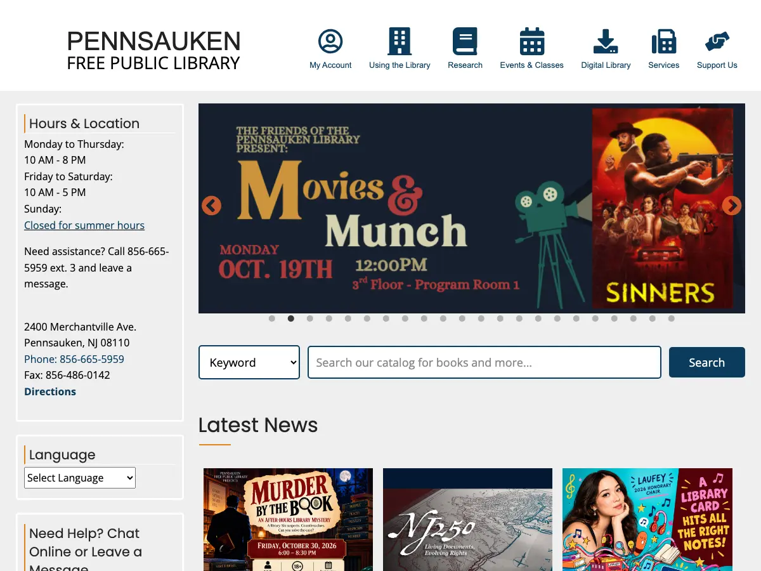Open the My Account user icon
Viewport: 761px width, 571px height.
point(330,41)
